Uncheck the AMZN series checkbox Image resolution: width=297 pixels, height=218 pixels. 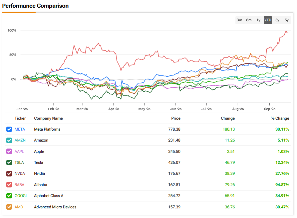(9, 140)
